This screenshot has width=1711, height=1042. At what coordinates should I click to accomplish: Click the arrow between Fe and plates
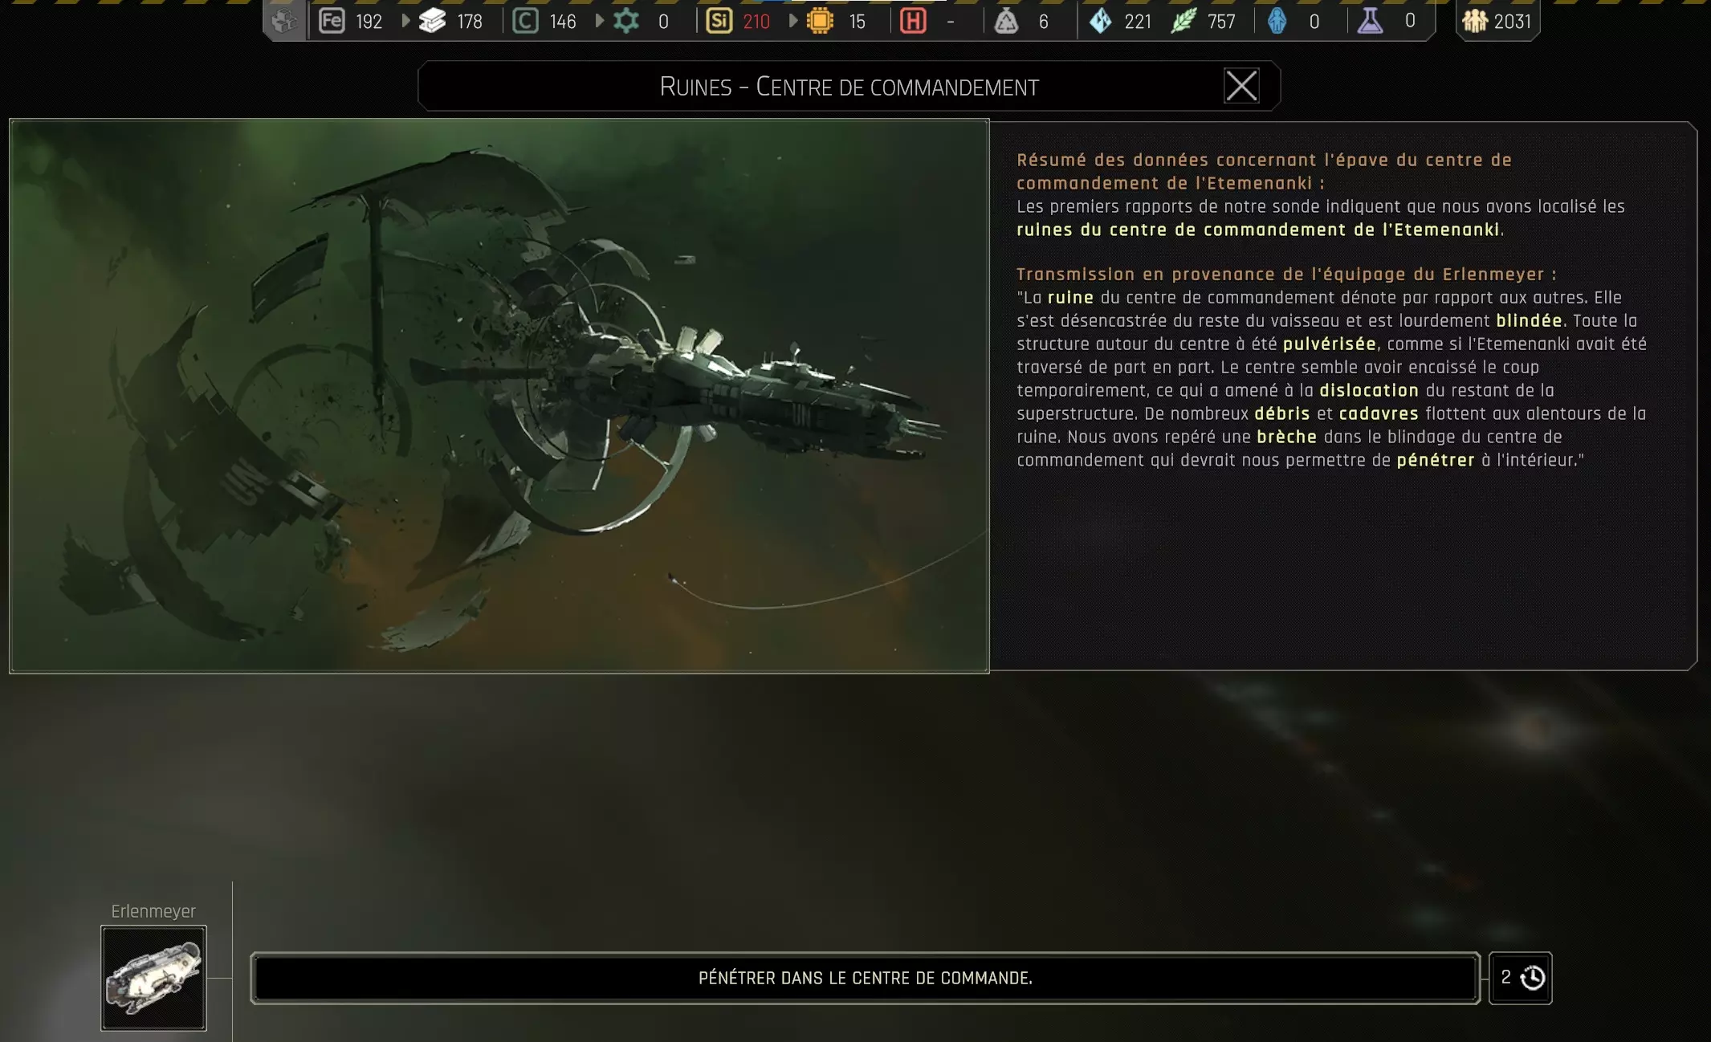[405, 21]
